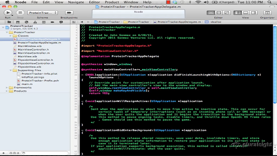This screenshot has height=156, width=277.
Task: Show the Project navigator
Action: pyautogui.click(x=9, y=22)
